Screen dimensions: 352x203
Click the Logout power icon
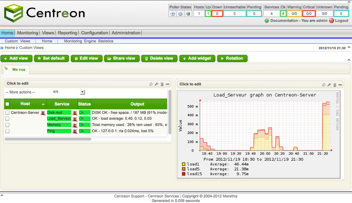point(331,21)
